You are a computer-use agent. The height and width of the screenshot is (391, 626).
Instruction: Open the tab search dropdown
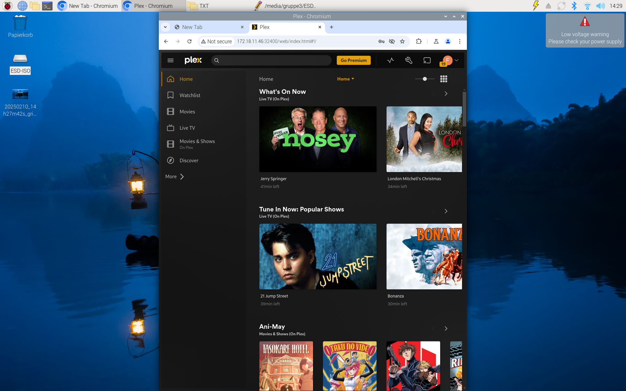(x=165, y=27)
